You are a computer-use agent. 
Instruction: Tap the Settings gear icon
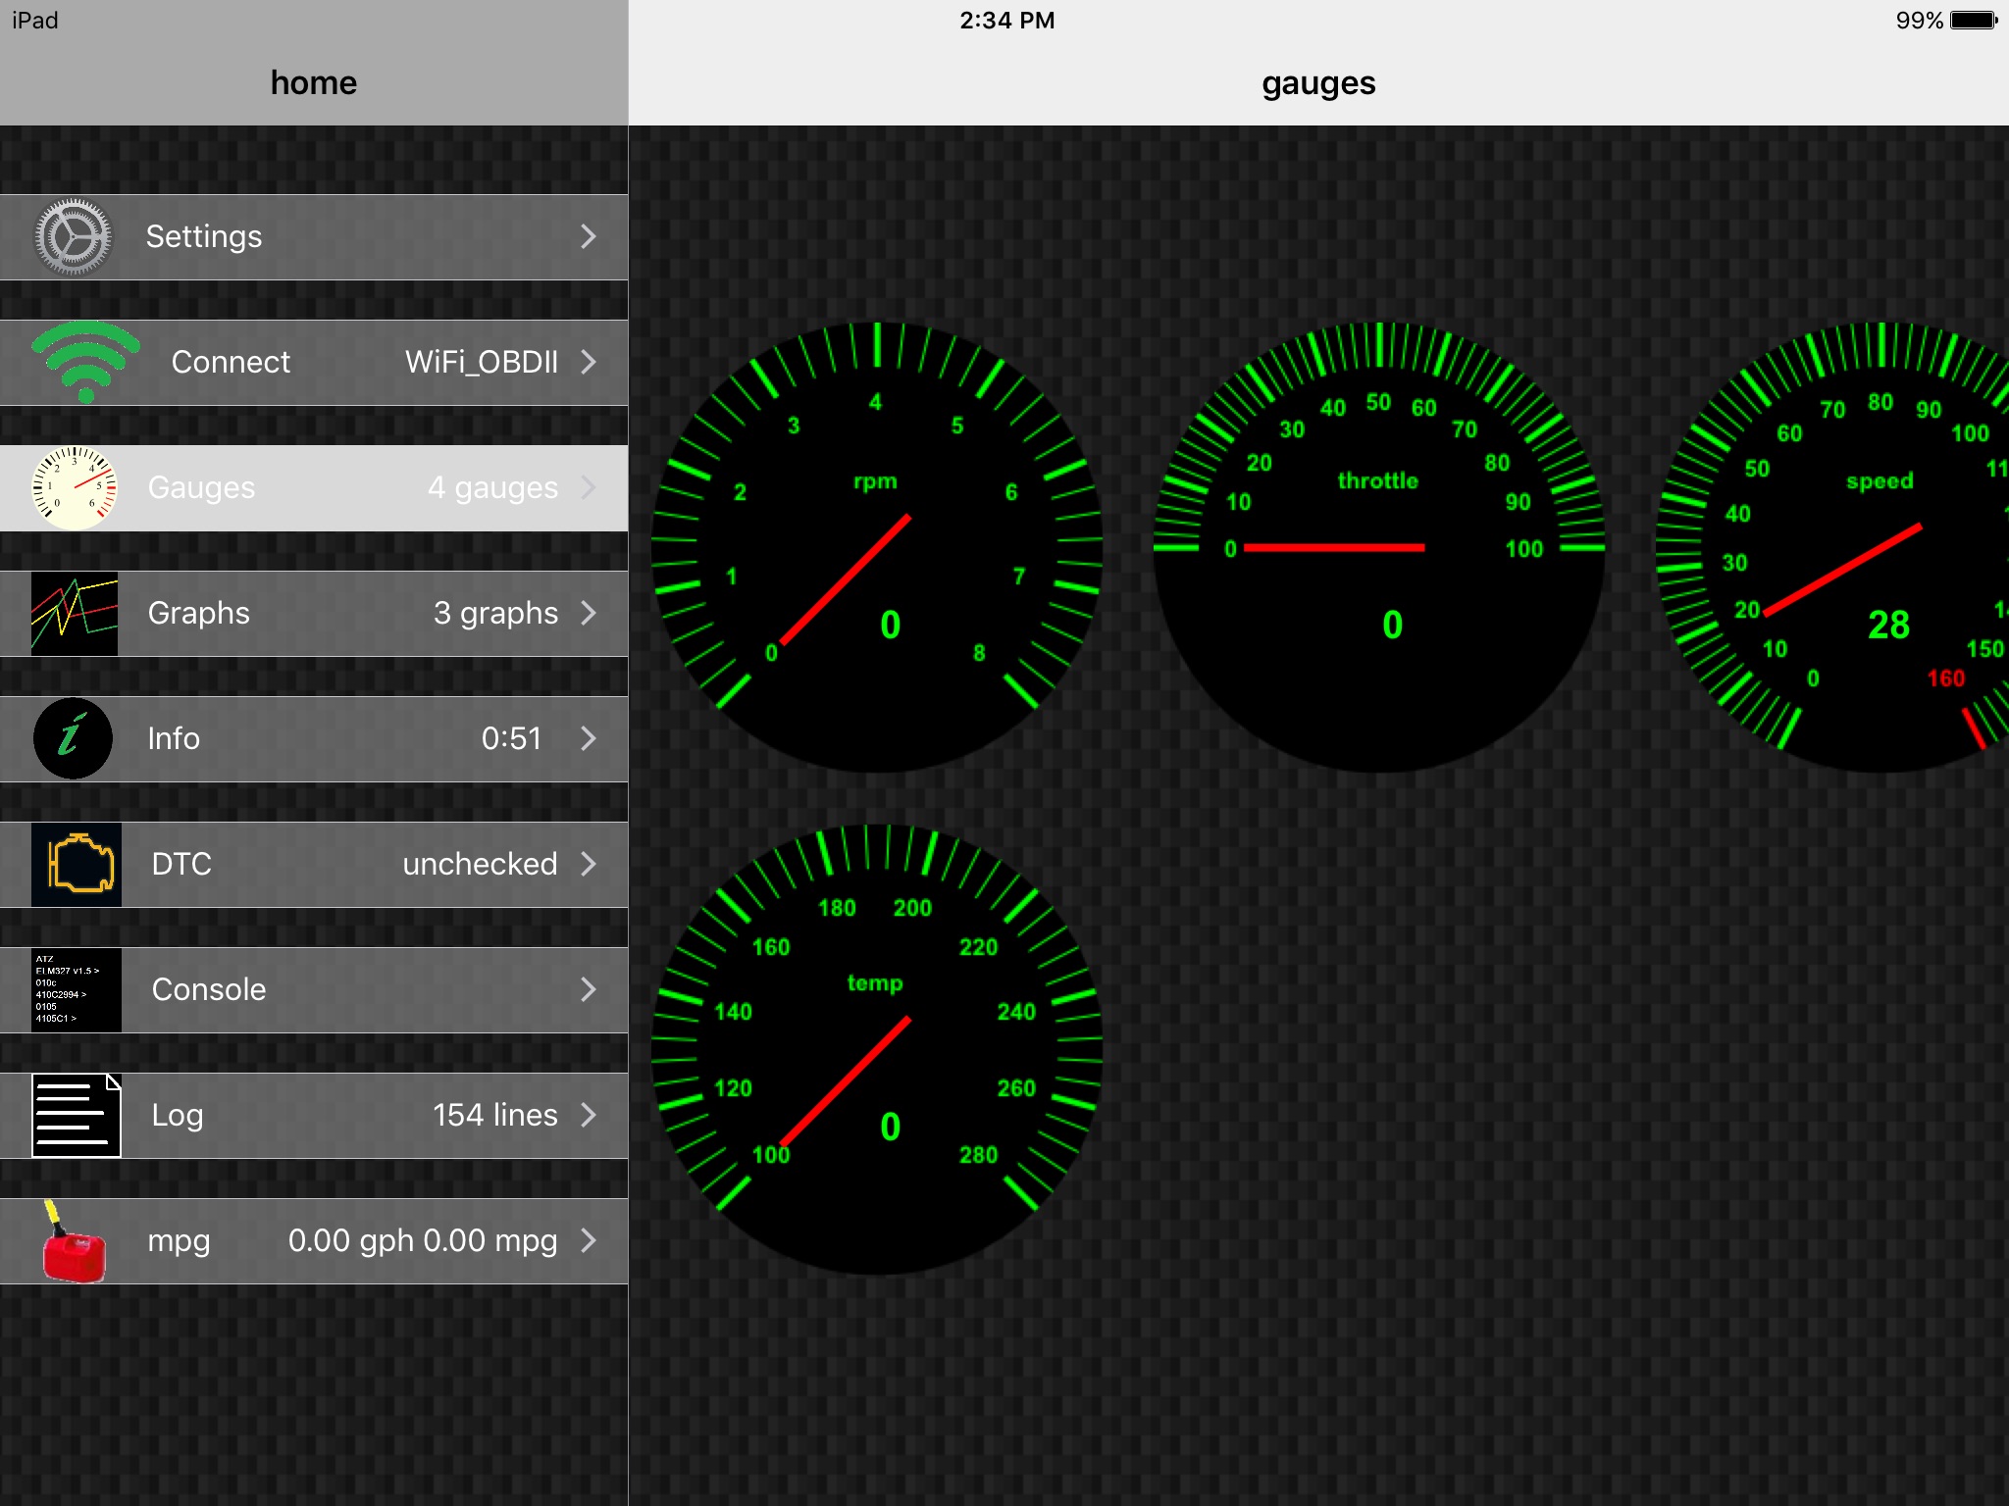73,237
